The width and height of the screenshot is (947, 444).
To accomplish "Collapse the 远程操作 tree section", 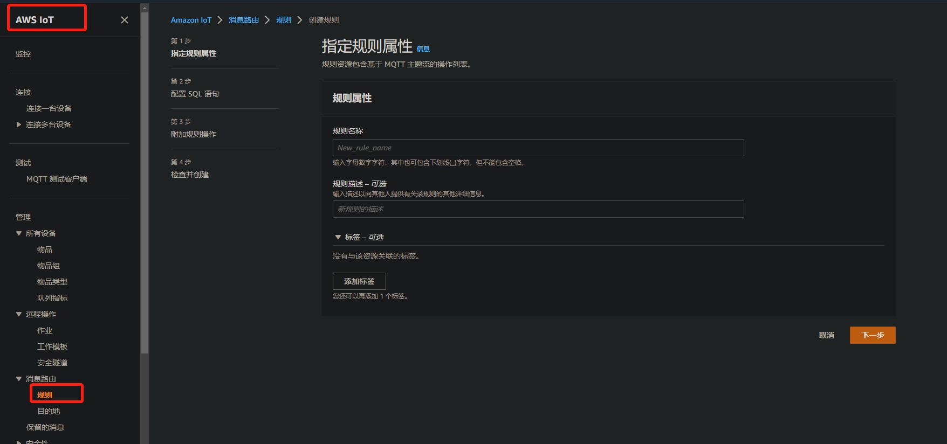I will tap(19, 314).
